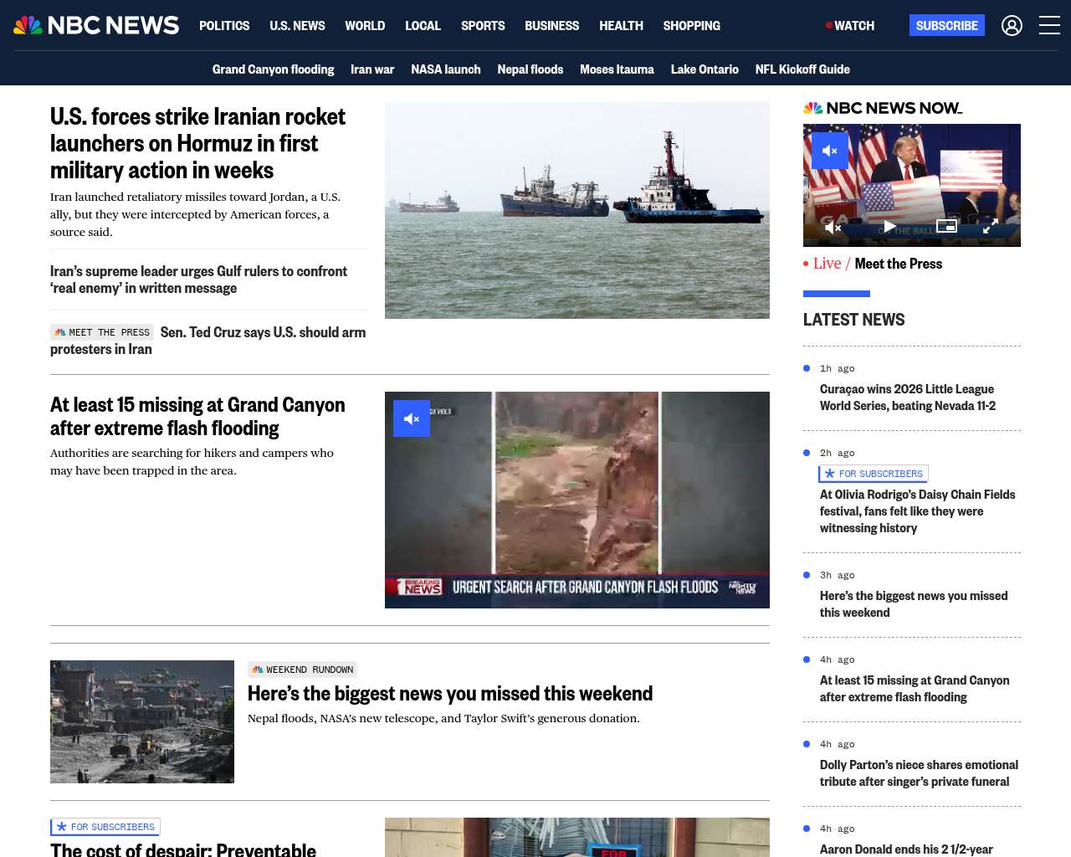The height and width of the screenshot is (857, 1071).
Task: Select the Moses Itauma trending topic
Action: pyautogui.click(x=617, y=69)
